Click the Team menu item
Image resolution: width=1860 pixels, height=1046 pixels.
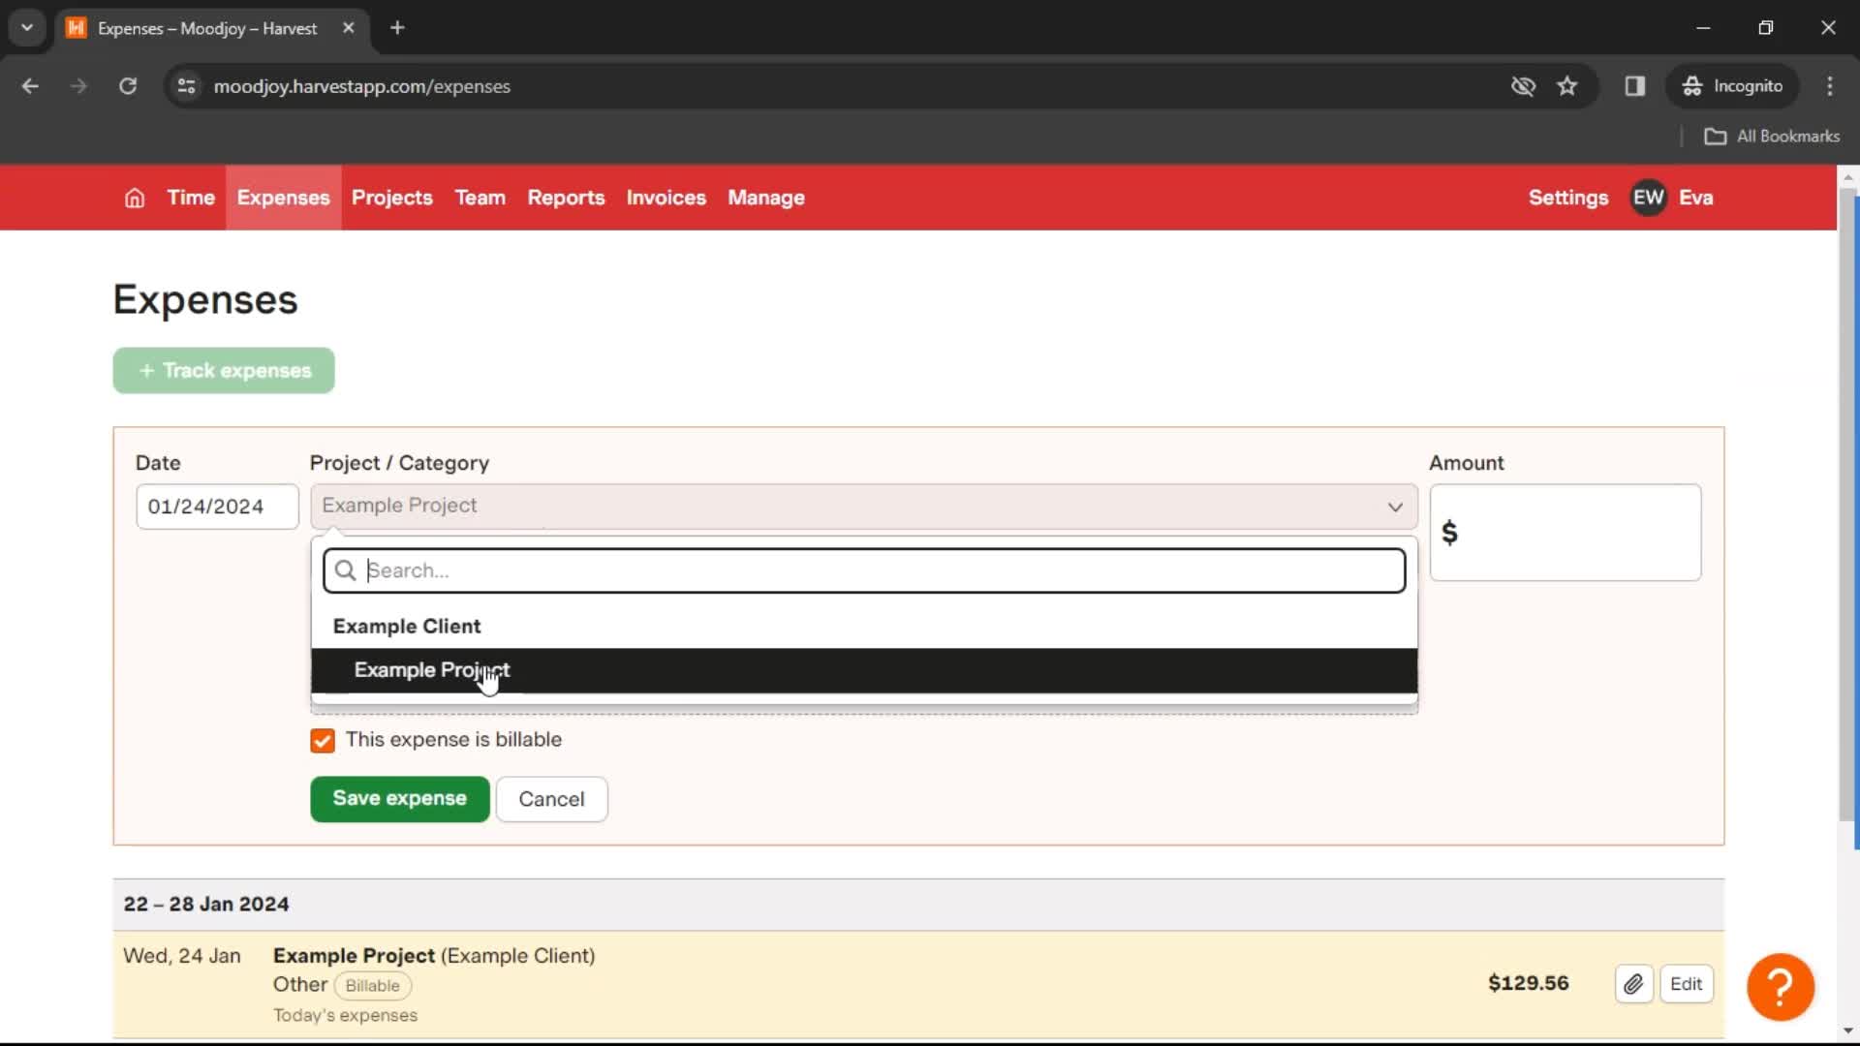point(480,198)
